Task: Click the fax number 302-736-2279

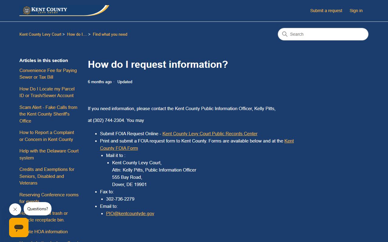Action: pos(120,199)
